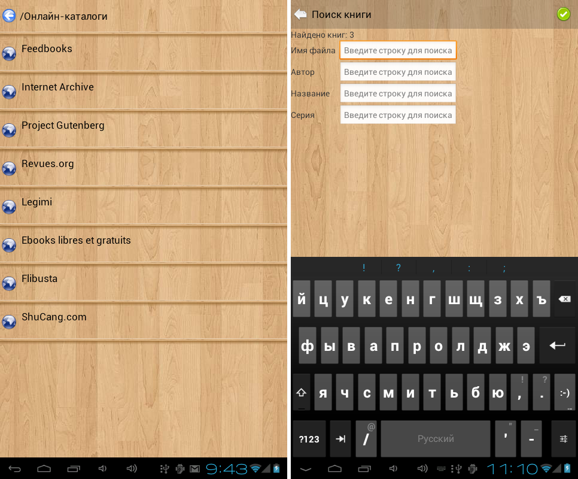Tap the Android back button on left screen
Screen dimensions: 578x479
pyautogui.click(x=15, y=469)
